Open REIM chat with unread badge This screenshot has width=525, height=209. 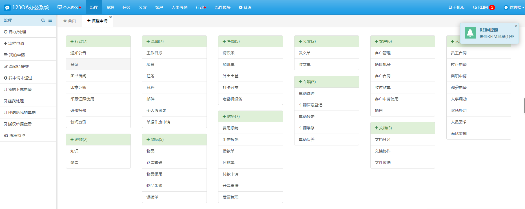tap(484, 7)
